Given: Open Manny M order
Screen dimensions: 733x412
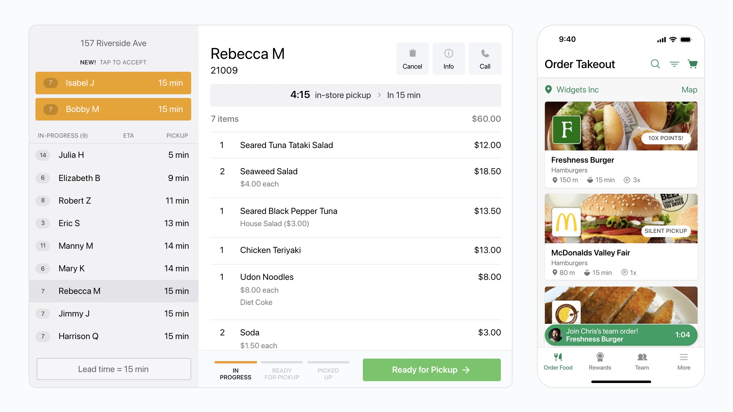Looking at the screenshot, I should [x=114, y=246].
